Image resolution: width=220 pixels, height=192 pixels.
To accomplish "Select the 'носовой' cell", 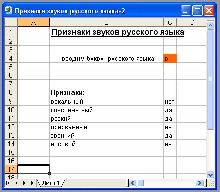I will coord(106,144).
